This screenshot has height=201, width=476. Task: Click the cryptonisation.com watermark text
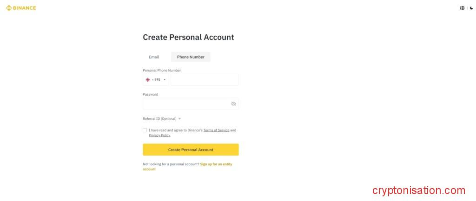(418, 190)
